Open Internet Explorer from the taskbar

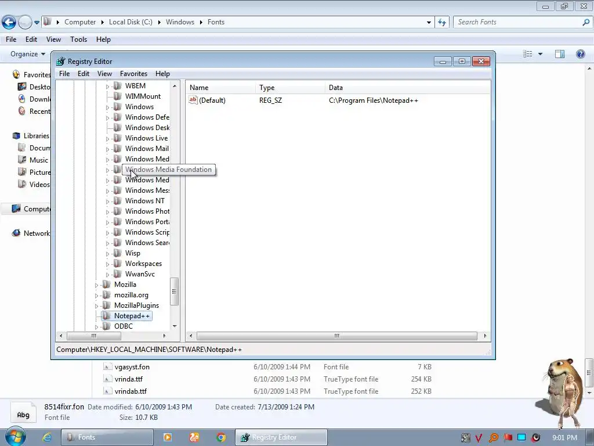[47, 437]
